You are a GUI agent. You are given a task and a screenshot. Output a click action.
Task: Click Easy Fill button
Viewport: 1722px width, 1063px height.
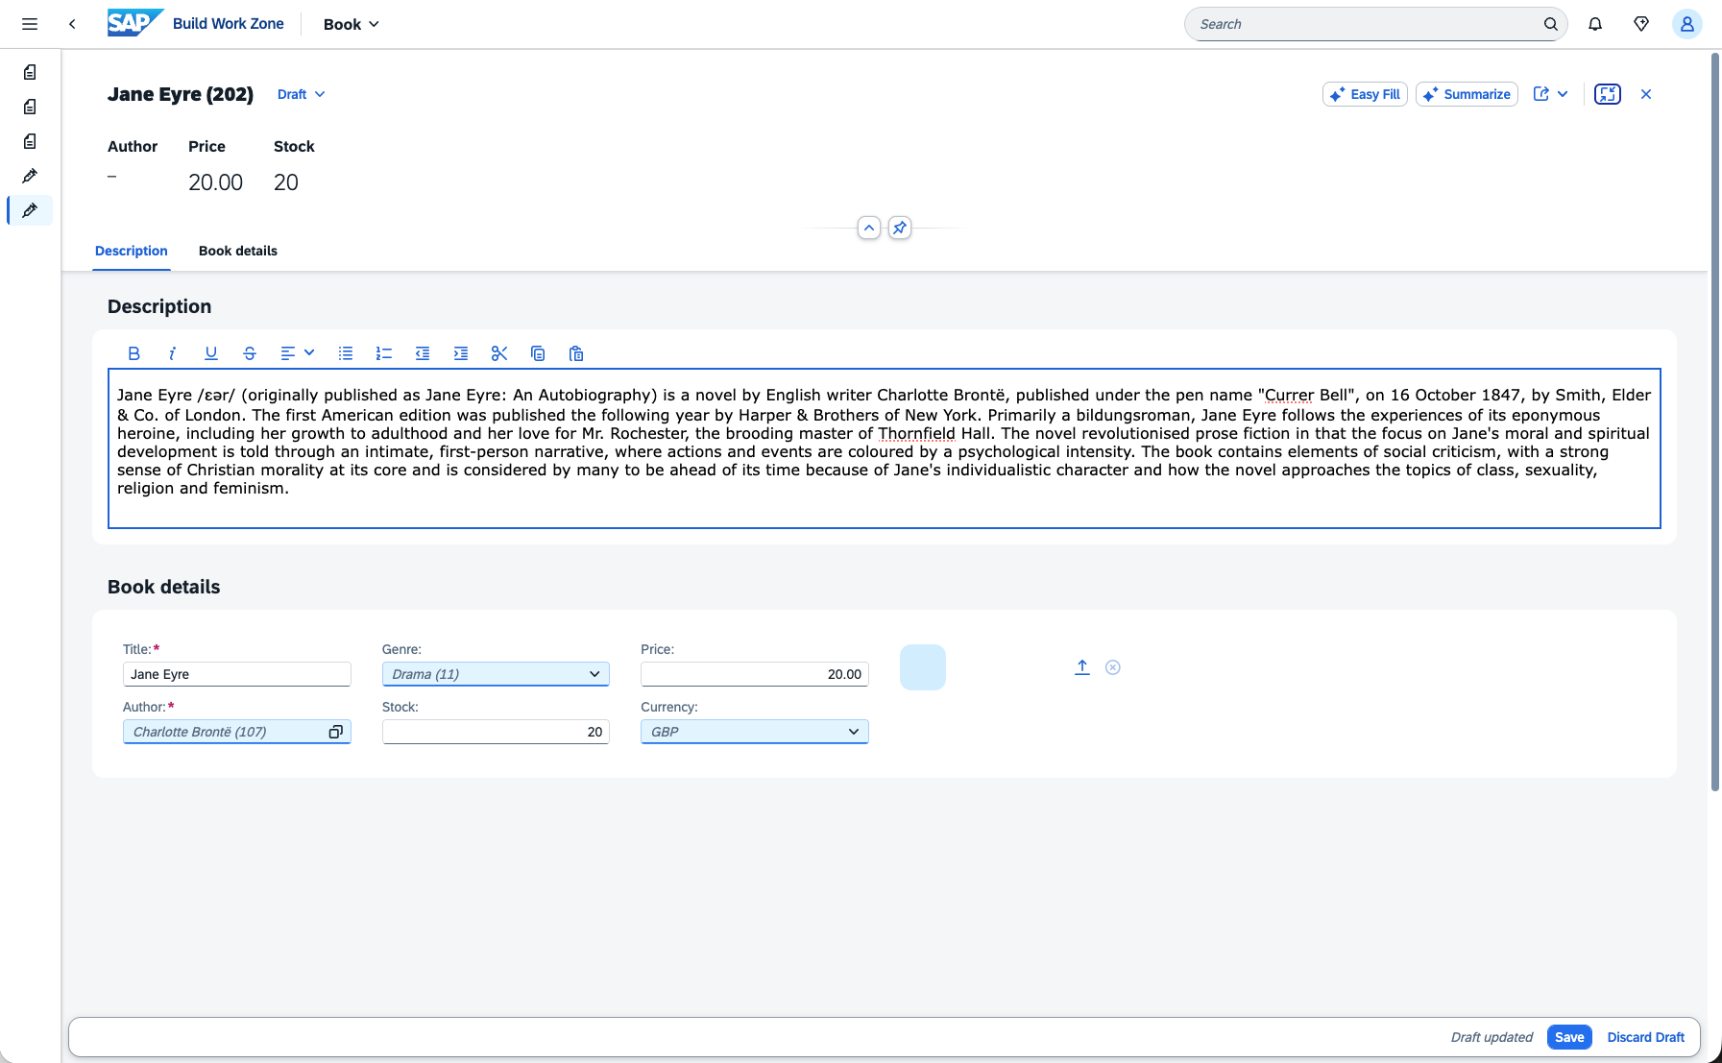1365,94
